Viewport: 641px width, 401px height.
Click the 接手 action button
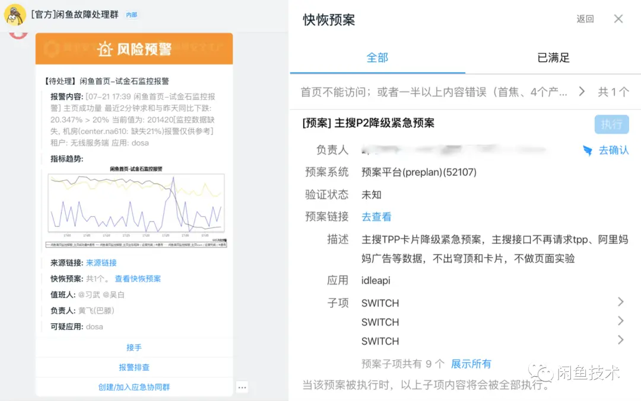point(134,348)
